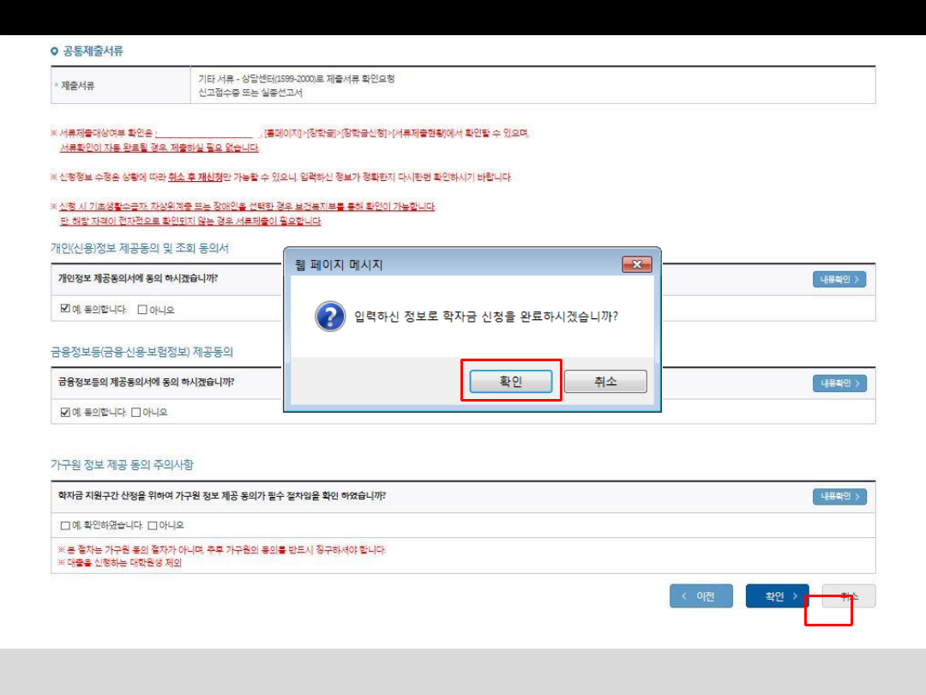Open 내용확인 for 가구원 정보 제공 동의
The image size is (926, 695).
(x=839, y=497)
